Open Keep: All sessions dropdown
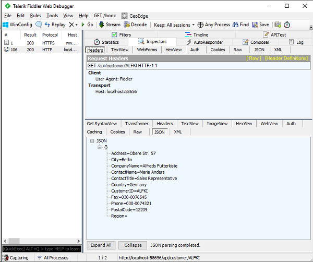Screen dimensions: 313x262 click(174, 25)
